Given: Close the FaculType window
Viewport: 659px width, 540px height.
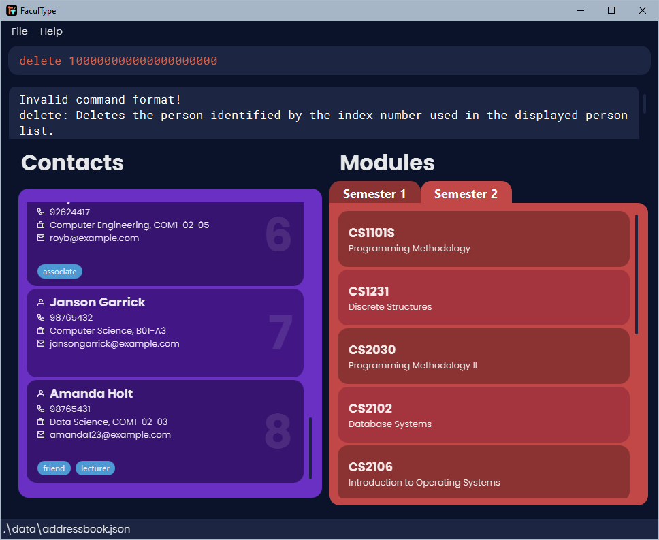Looking at the screenshot, I should tap(643, 10).
